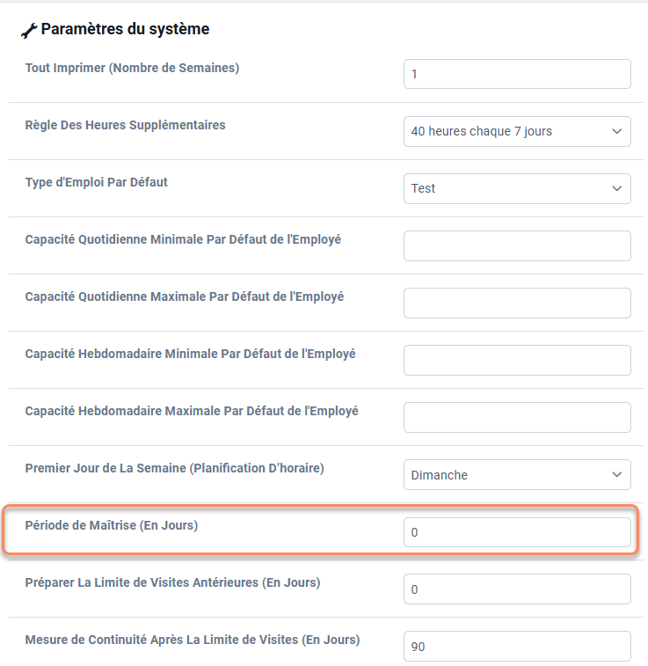The height and width of the screenshot is (666, 648).
Task: Click the Période de Maîtrise (En Jours) label
Action: [x=112, y=525]
